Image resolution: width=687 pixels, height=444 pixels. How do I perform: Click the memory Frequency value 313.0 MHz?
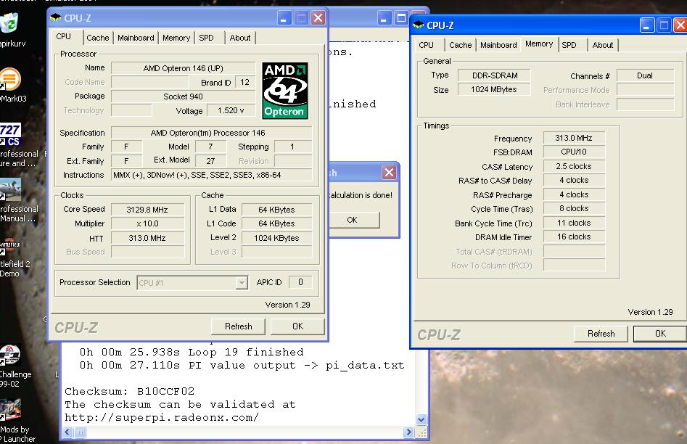coord(574,138)
